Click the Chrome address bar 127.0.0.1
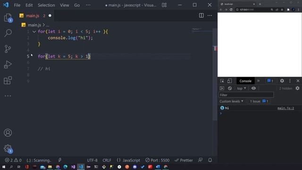302x170 pixels. [252, 9]
